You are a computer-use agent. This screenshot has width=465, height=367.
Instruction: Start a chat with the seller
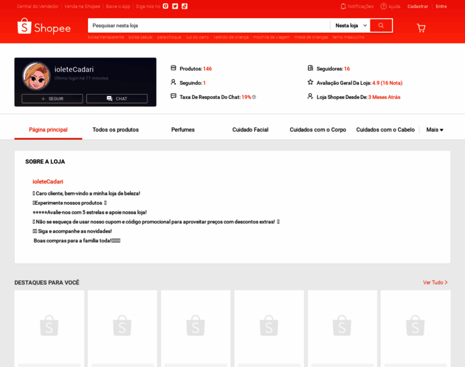pyautogui.click(x=117, y=98)
